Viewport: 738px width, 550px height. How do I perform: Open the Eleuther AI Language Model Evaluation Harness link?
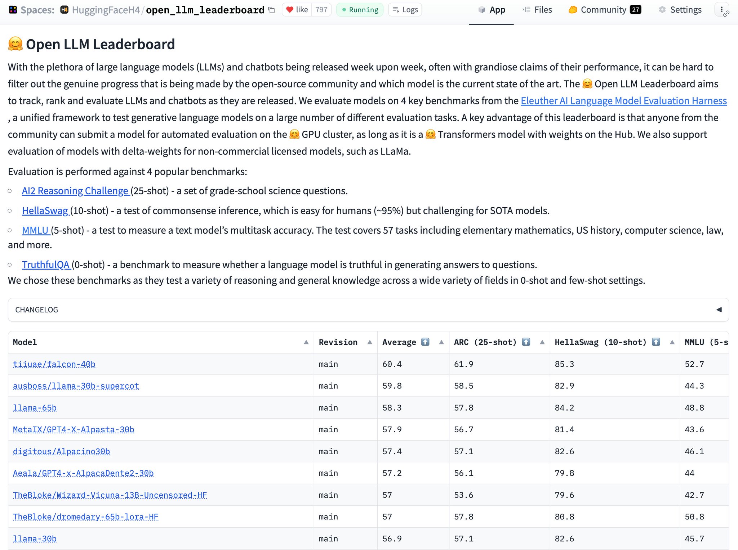tap(624, 101)
